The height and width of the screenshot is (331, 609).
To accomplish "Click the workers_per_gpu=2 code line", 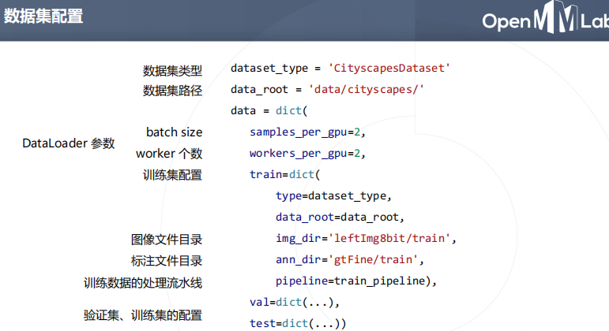I will click(x=307, y=154).
